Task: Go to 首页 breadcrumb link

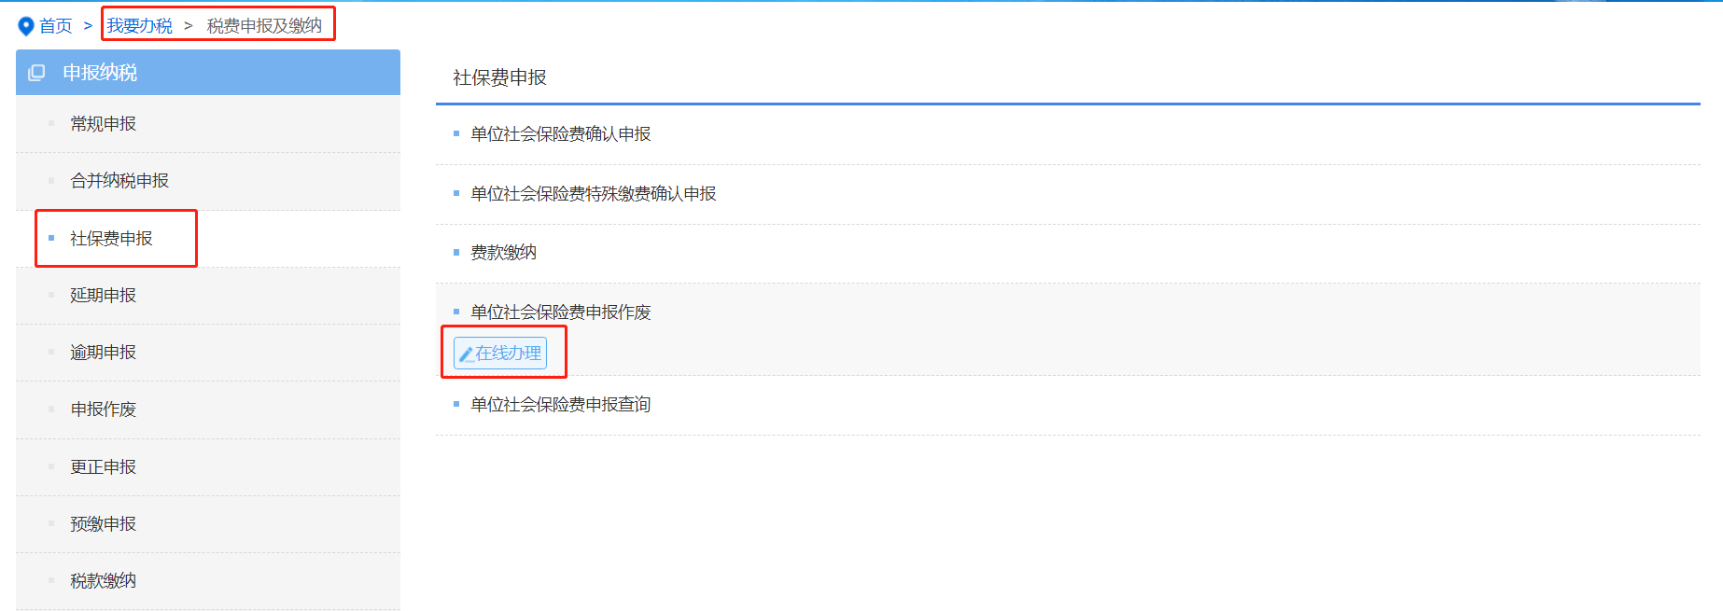Action: click(x=56, y=26)
